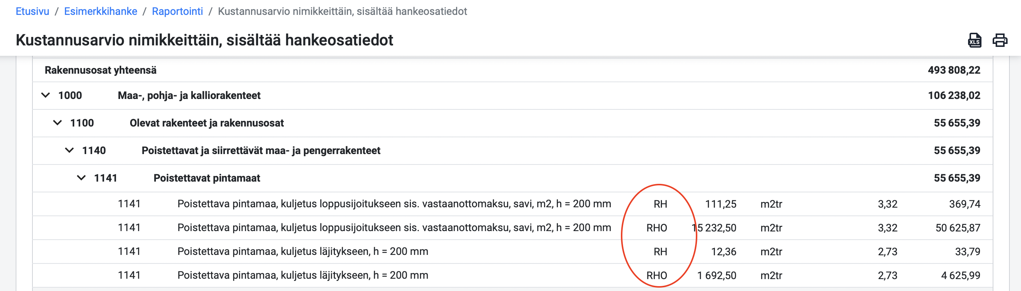Open the Raportointi breadcrumb link
The image size is (1021, 291).
[x=177, y=11]
